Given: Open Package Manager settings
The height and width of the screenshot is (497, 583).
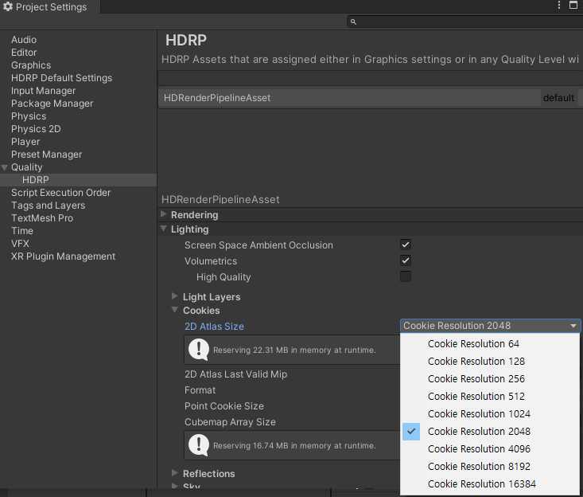Looking at the screenshot, I should [x=52, y=103].
